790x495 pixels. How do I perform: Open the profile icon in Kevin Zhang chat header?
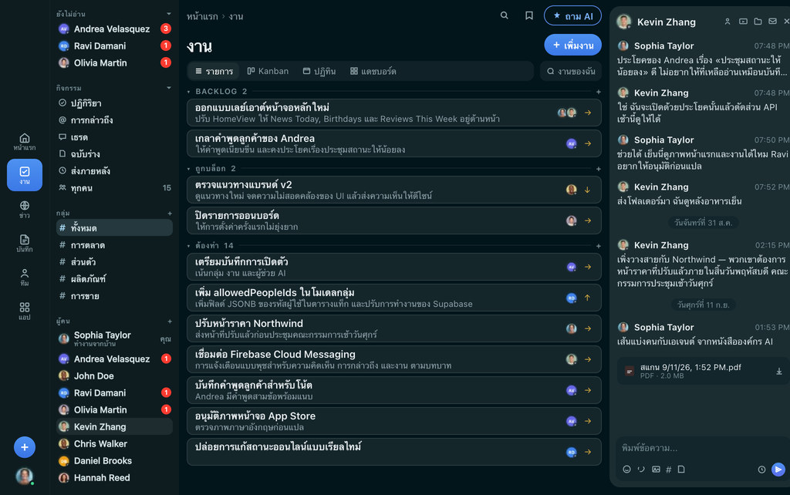[728, 22]
